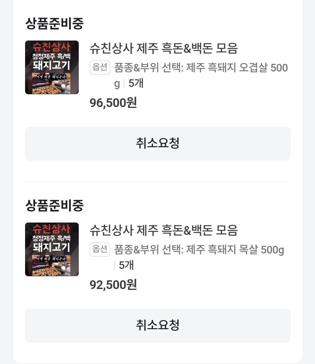Click grilled pork photo in the 목살 thumbnail
315x364 pixels.
52,269
